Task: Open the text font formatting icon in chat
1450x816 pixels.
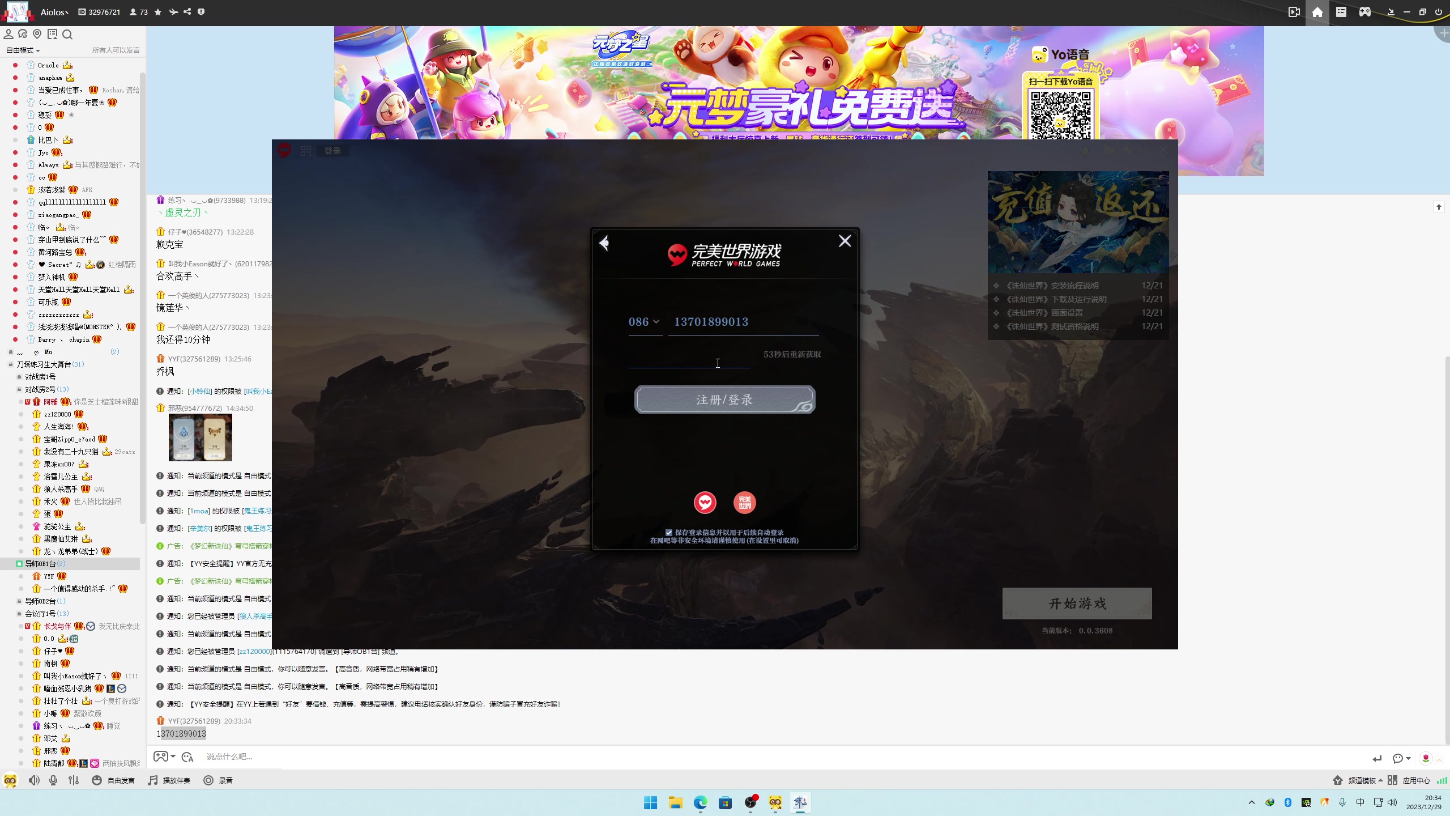Action: pyautogui.click(x=187, y=757)
